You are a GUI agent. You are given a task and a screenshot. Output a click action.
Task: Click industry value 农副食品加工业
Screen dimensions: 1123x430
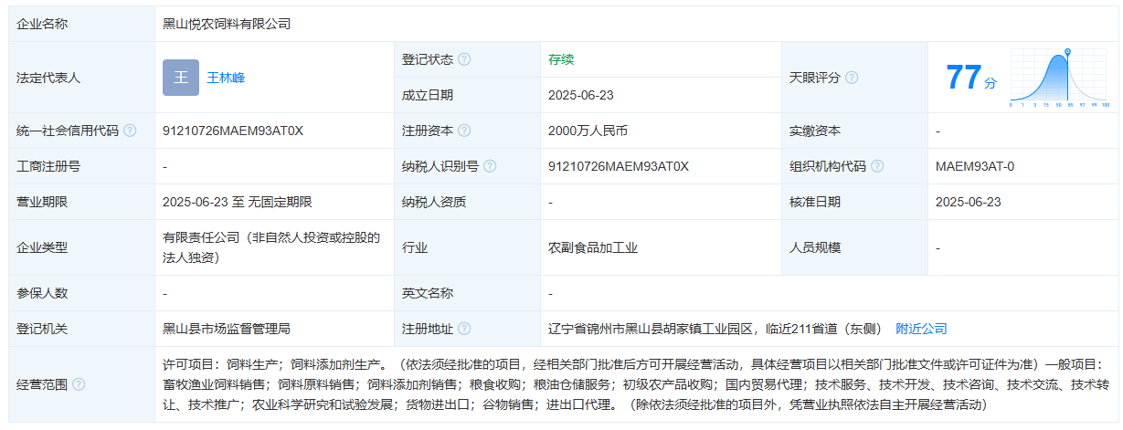[x=593, y=247]
